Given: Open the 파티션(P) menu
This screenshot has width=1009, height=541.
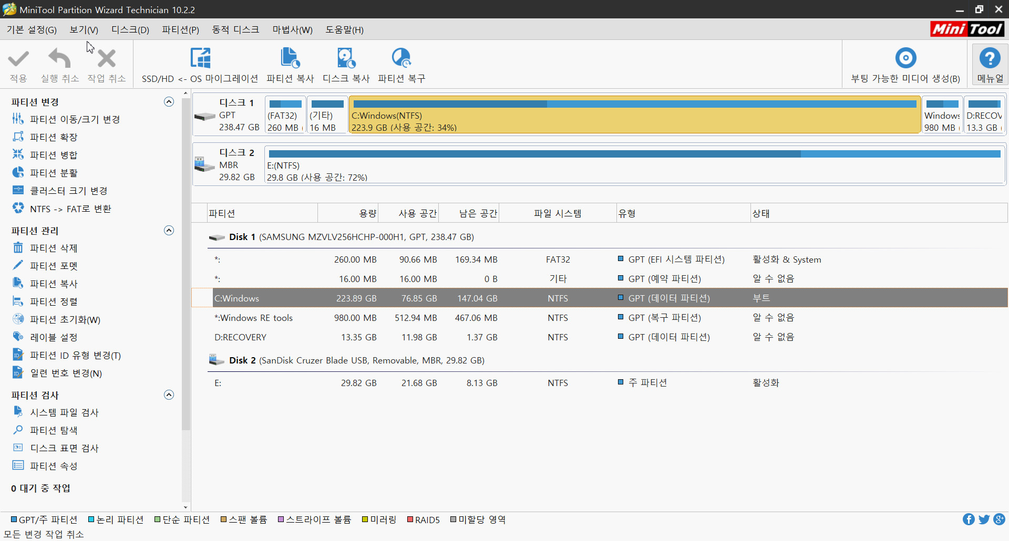Looking at the screenshot, I should pos(181,29).
